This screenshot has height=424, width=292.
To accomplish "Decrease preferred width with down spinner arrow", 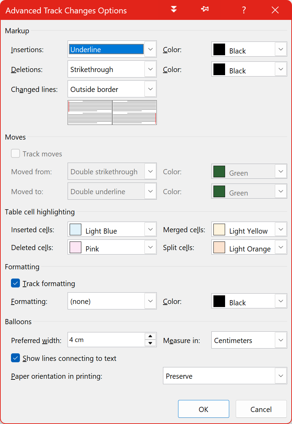I will [x=150, y=343].
